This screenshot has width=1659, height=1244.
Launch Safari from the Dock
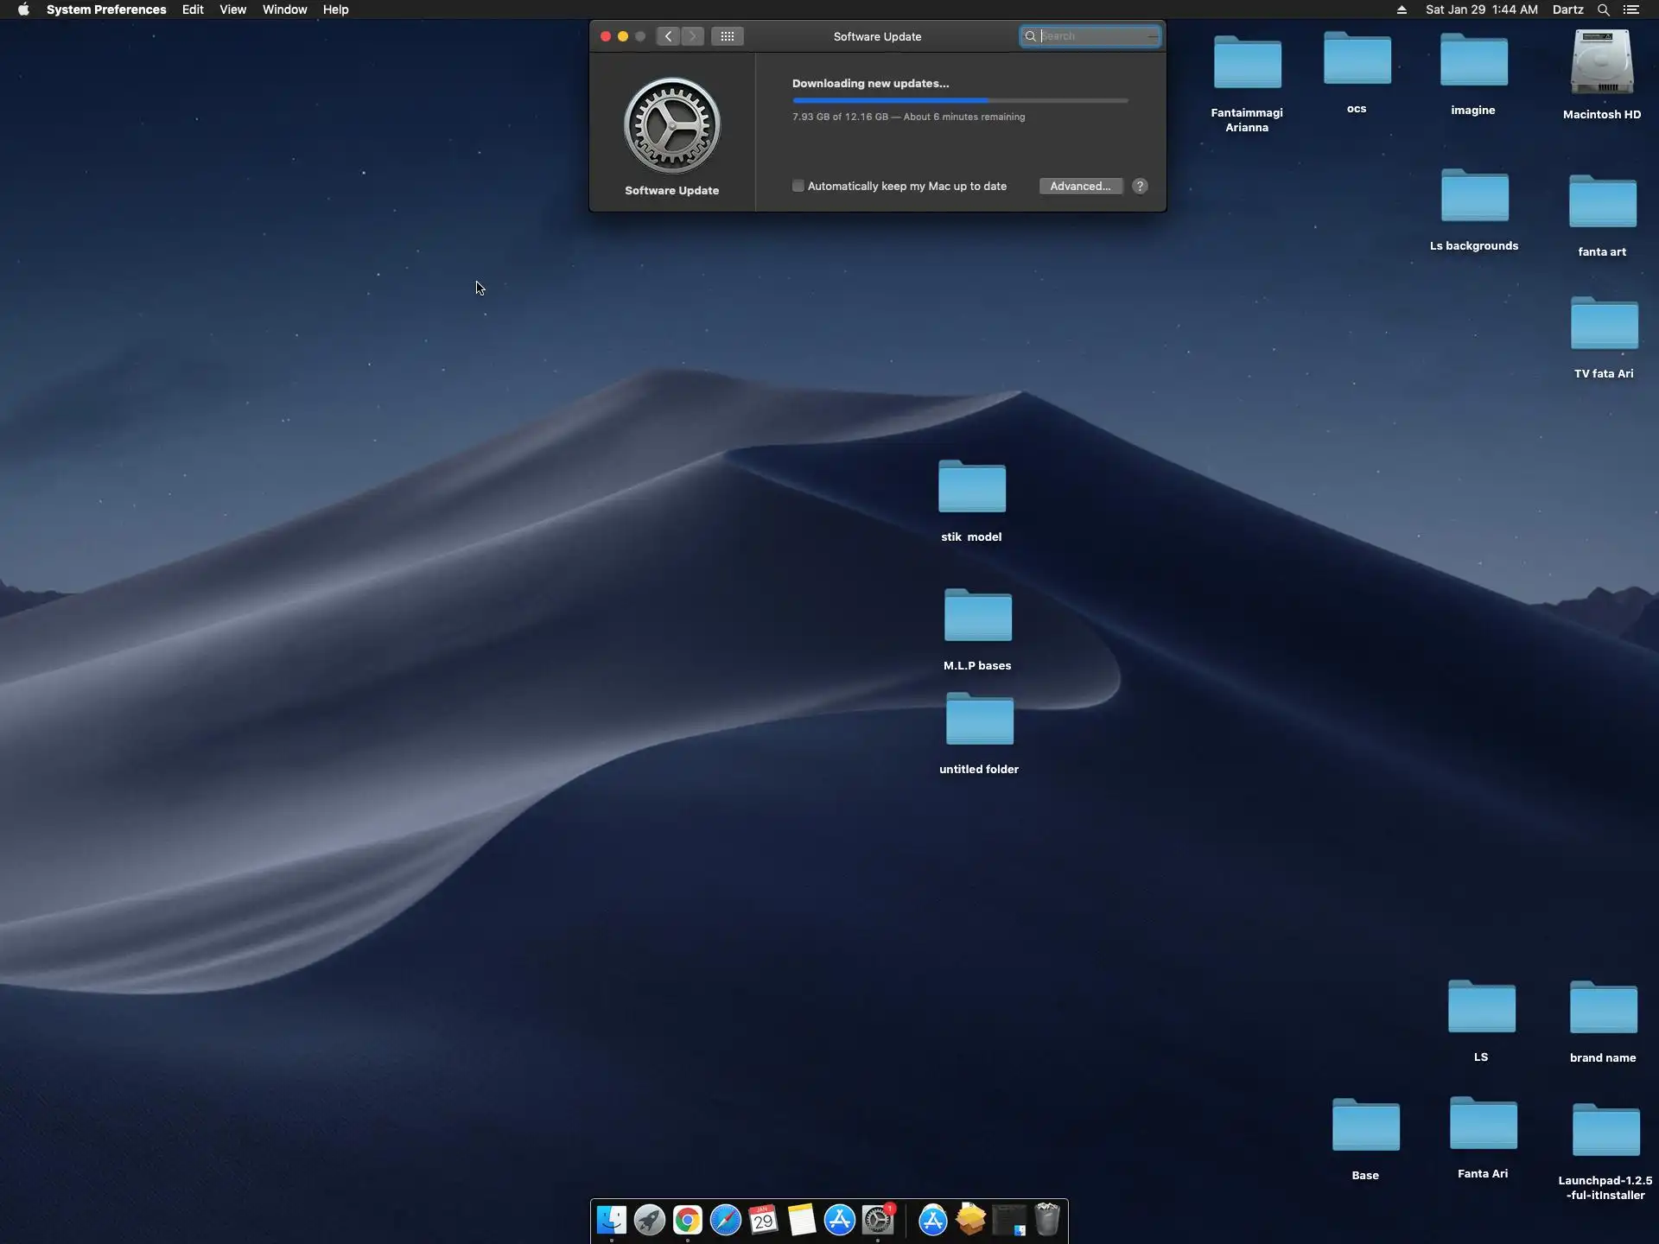pos(726,1220)
